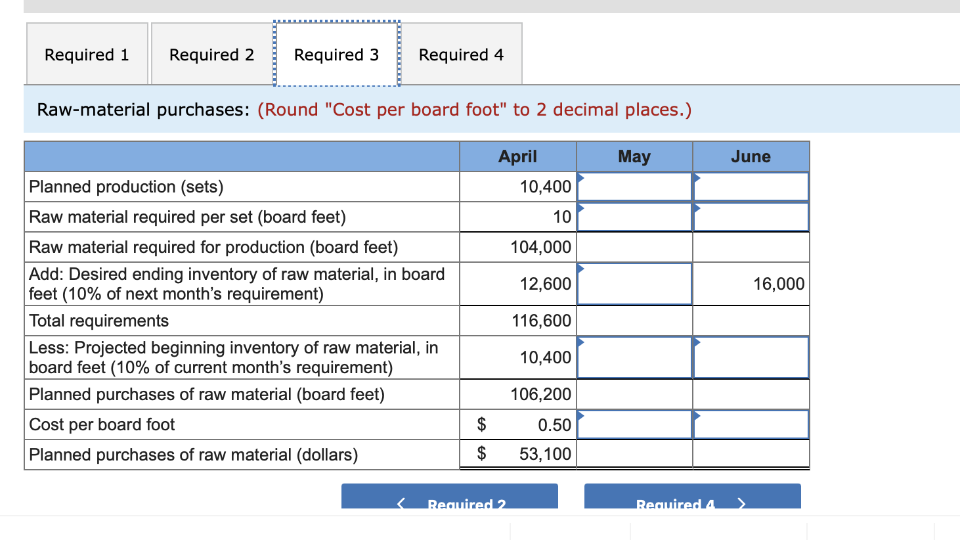Click June raw material required for production cell
Screen dimensions: 960x540
751,247
